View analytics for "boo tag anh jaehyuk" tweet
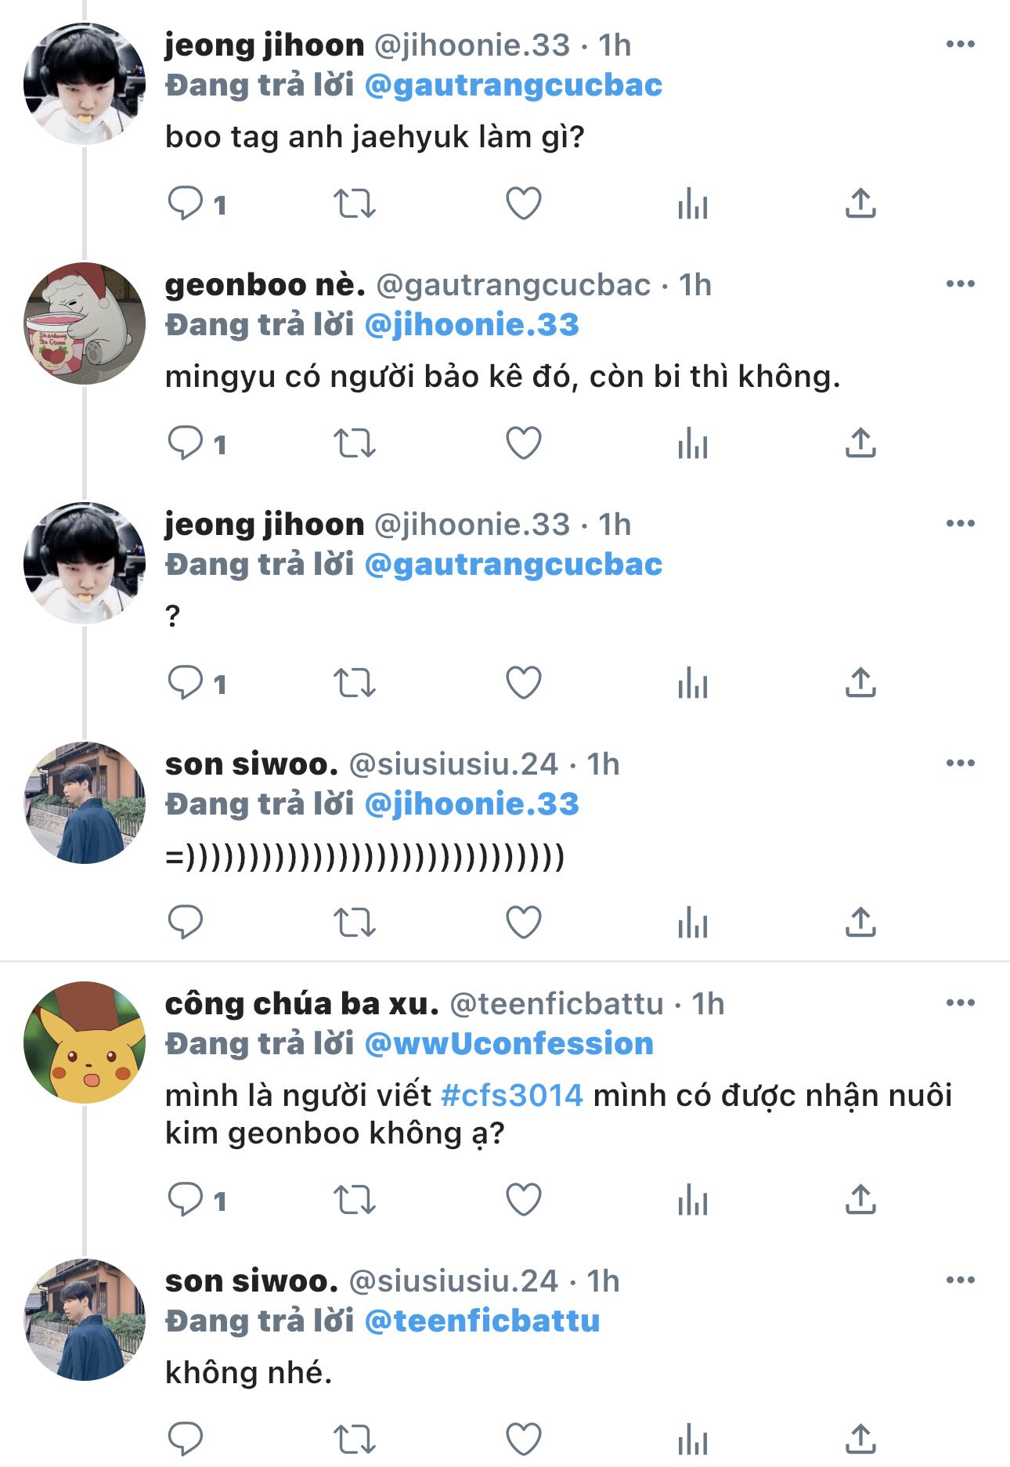This screenshot has height=1467, width=1010. 692,204
